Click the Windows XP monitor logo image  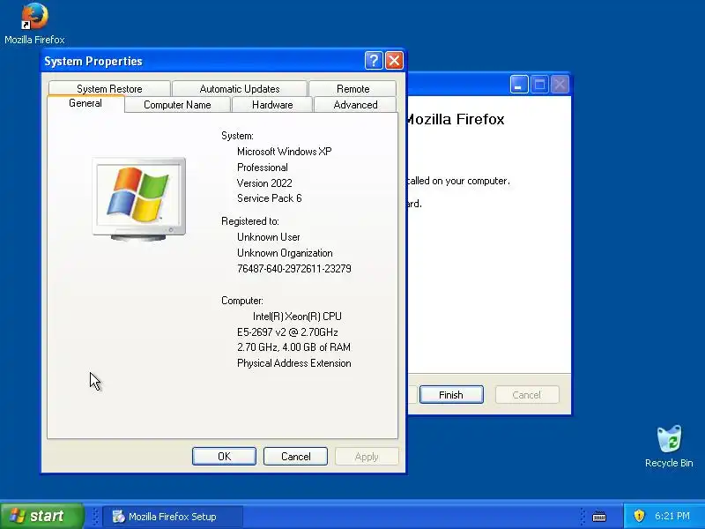click(x=139, y=199)
